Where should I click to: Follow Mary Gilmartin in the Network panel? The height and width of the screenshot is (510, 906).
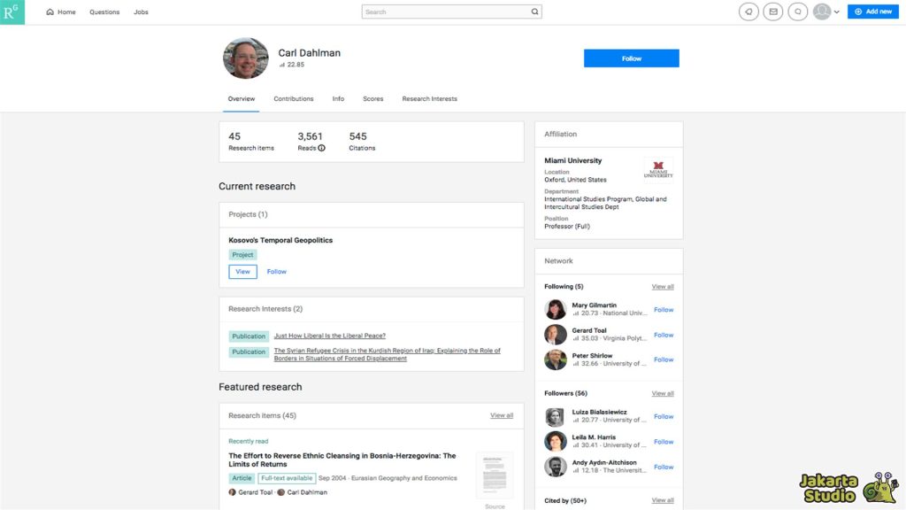(664, 310)
